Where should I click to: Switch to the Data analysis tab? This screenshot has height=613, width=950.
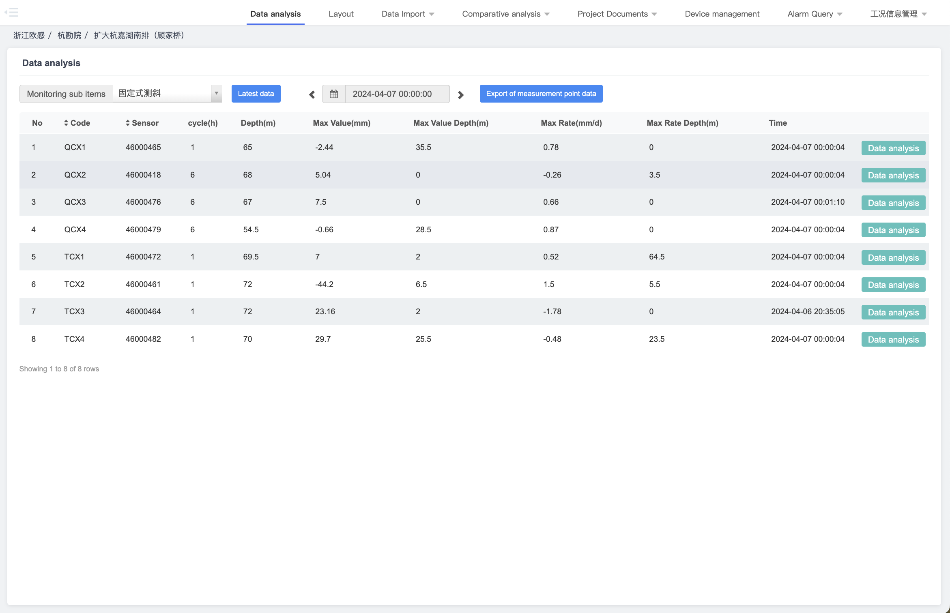point(275,14)
